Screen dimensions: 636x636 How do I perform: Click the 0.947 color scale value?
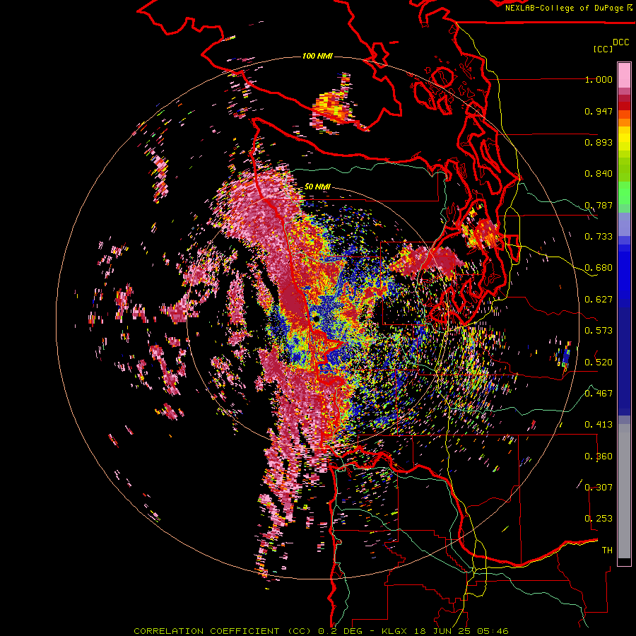[x=599, y=111]
